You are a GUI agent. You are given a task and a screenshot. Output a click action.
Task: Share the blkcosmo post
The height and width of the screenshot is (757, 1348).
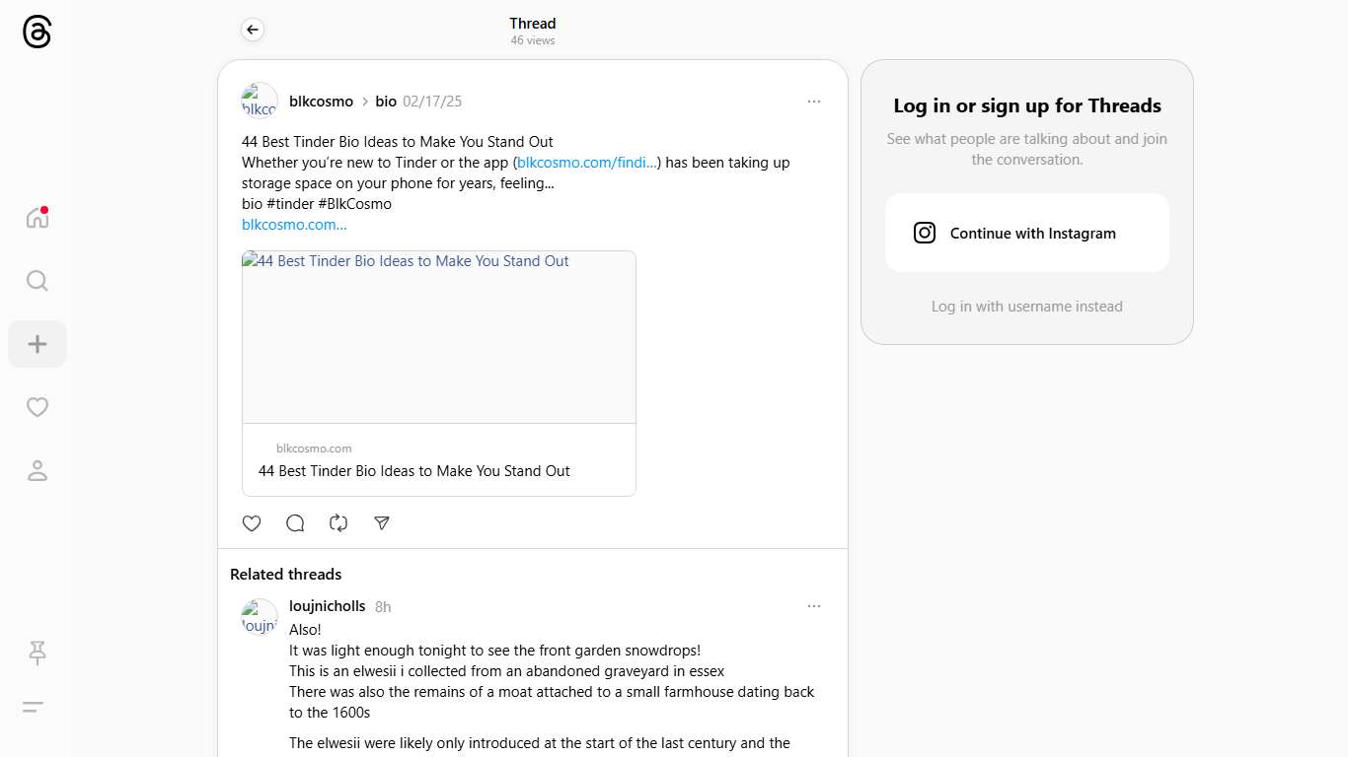tap(382, 523)
